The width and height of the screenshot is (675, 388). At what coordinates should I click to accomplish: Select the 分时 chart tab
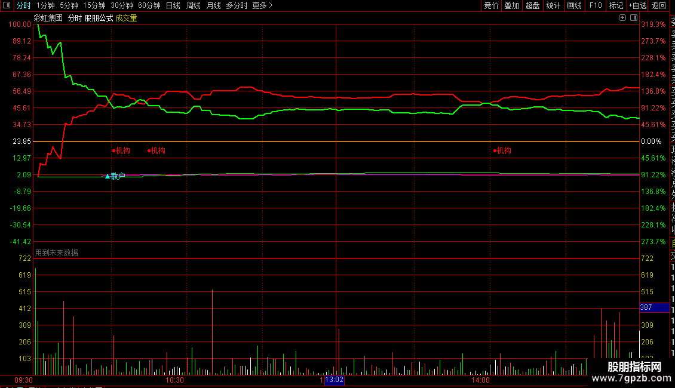[x=24, y=5]
